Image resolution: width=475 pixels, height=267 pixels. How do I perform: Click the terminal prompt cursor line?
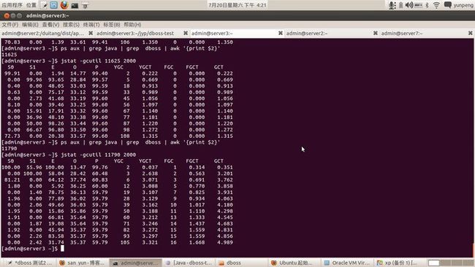[x=33, y=249]
